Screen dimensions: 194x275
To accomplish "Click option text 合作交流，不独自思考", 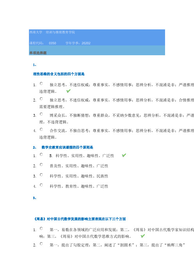I will coord(69,131).
